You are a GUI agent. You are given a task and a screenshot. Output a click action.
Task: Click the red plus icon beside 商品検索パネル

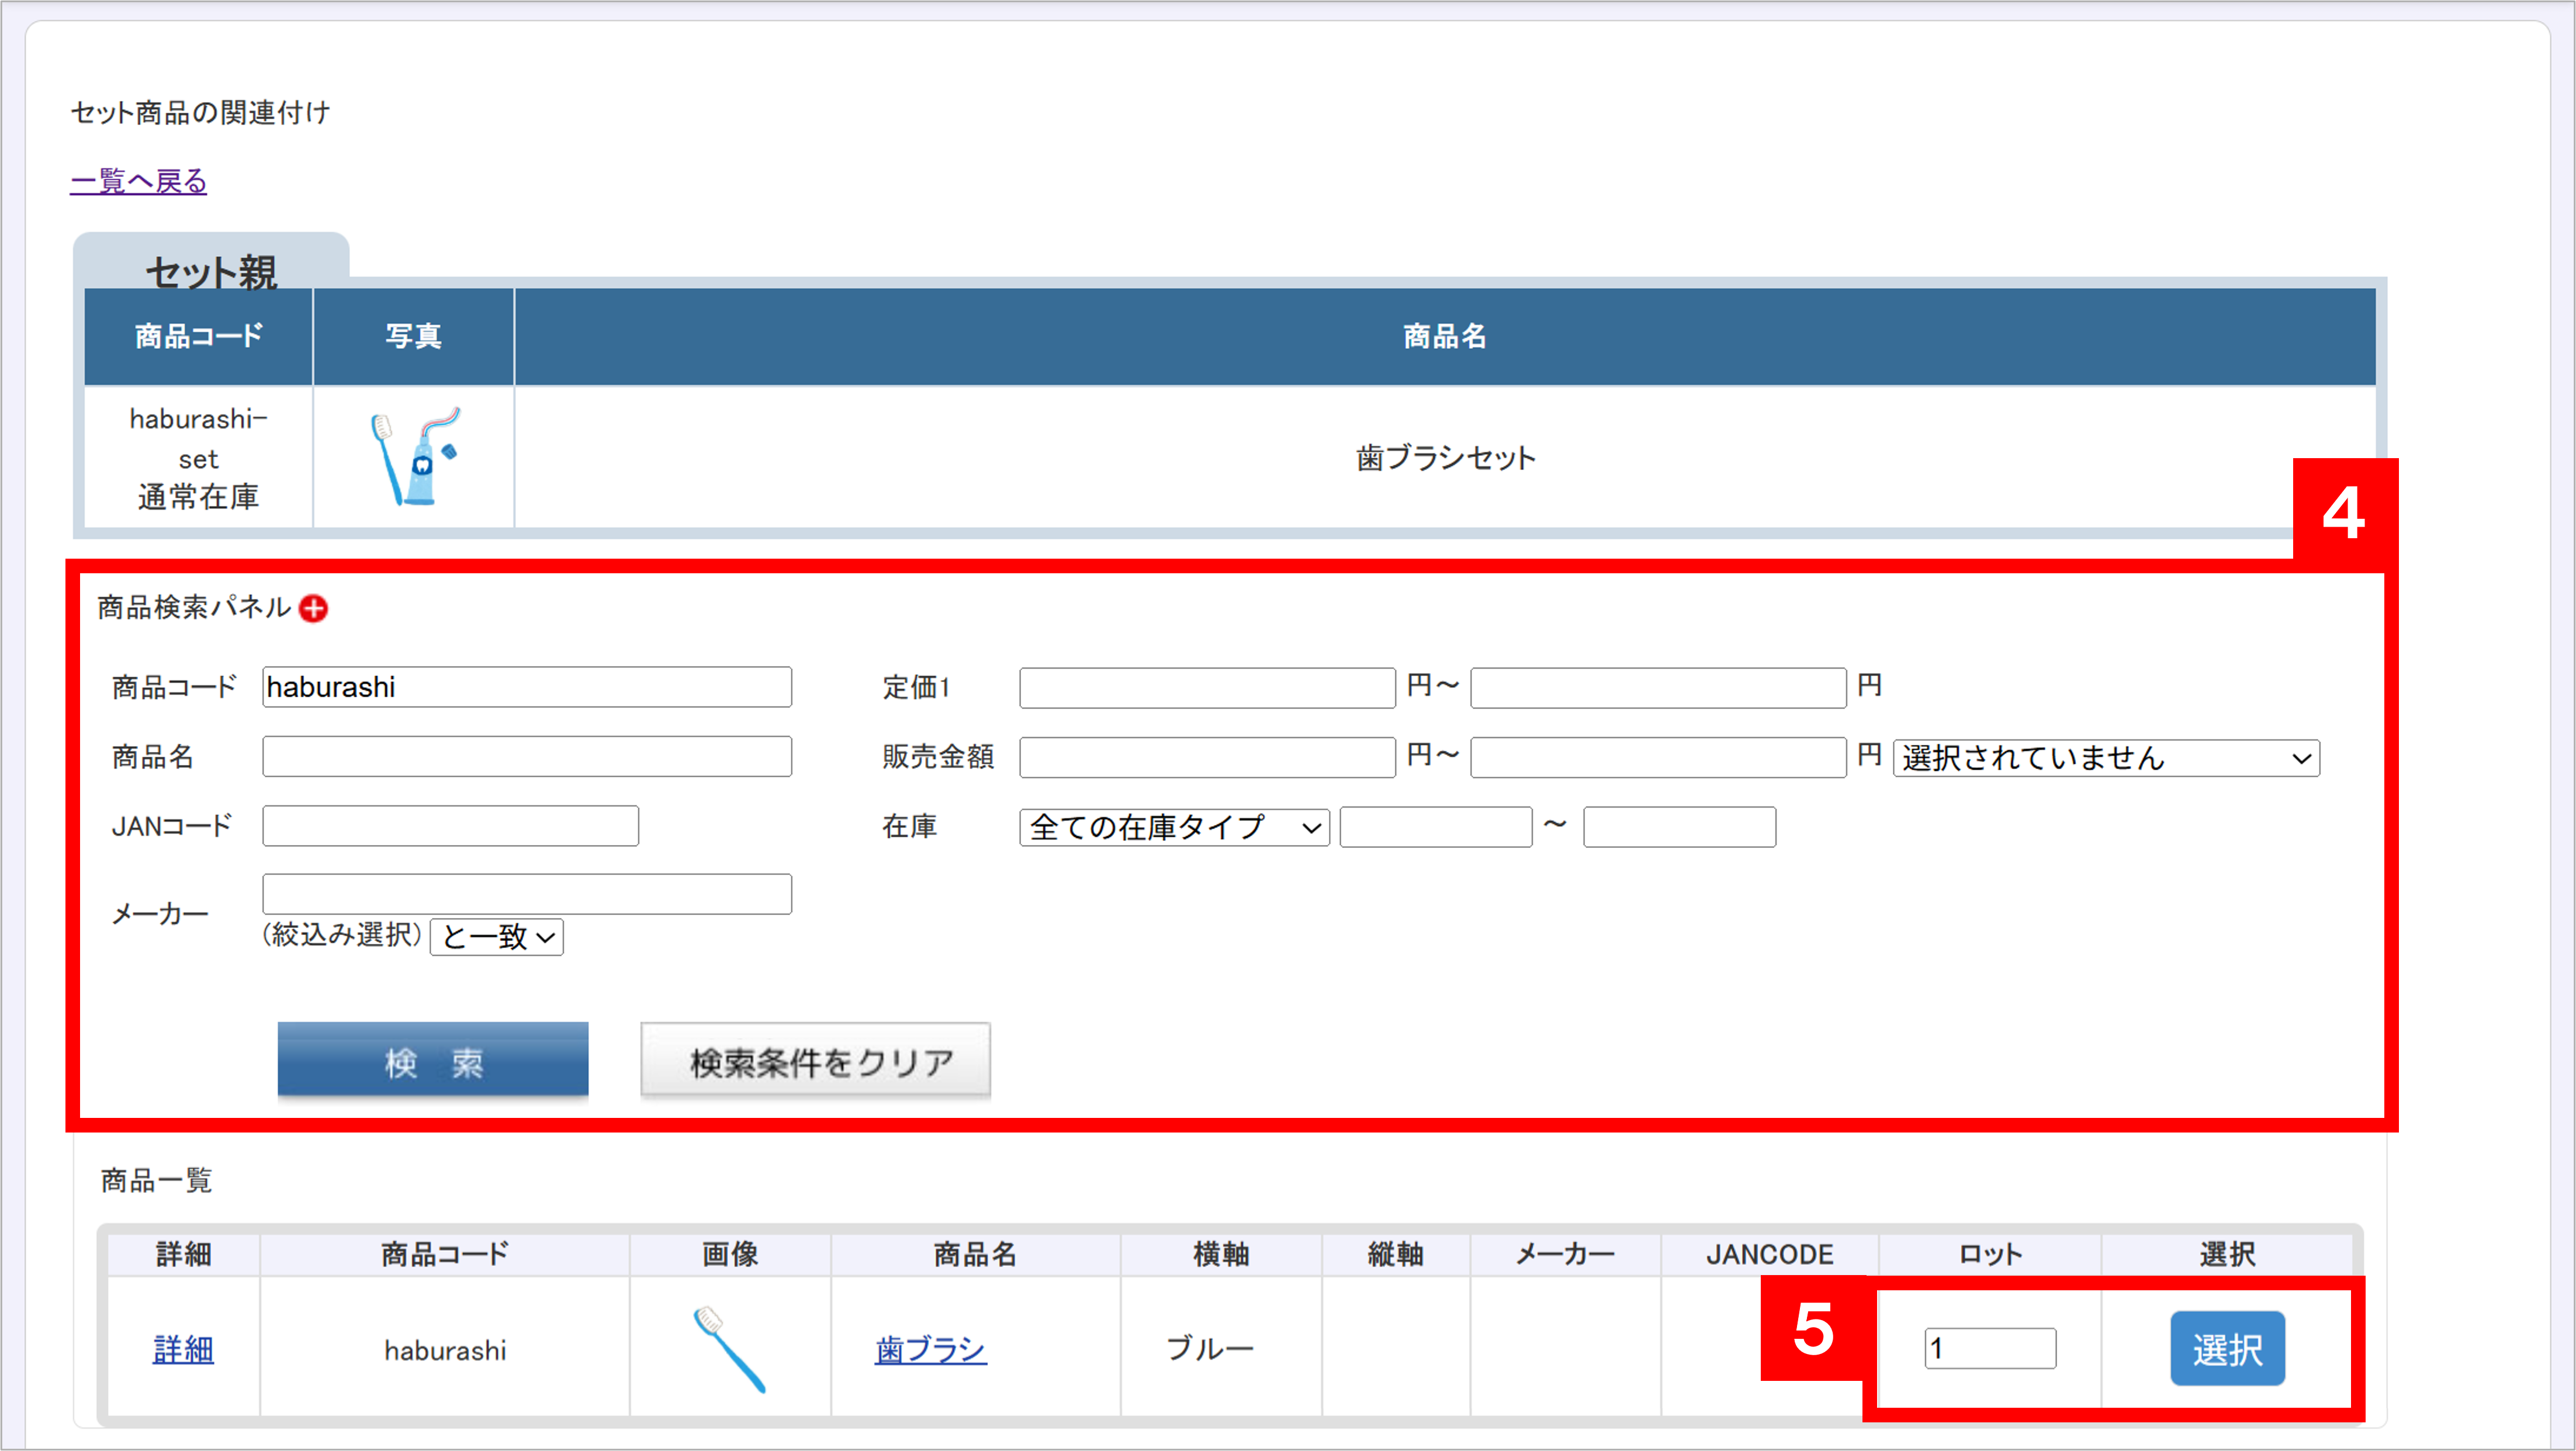tap(314, 608)
